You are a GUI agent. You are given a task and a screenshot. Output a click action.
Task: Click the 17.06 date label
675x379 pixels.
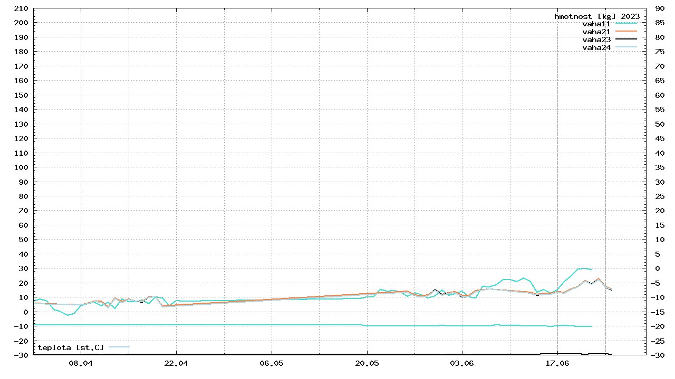[557, 363]
